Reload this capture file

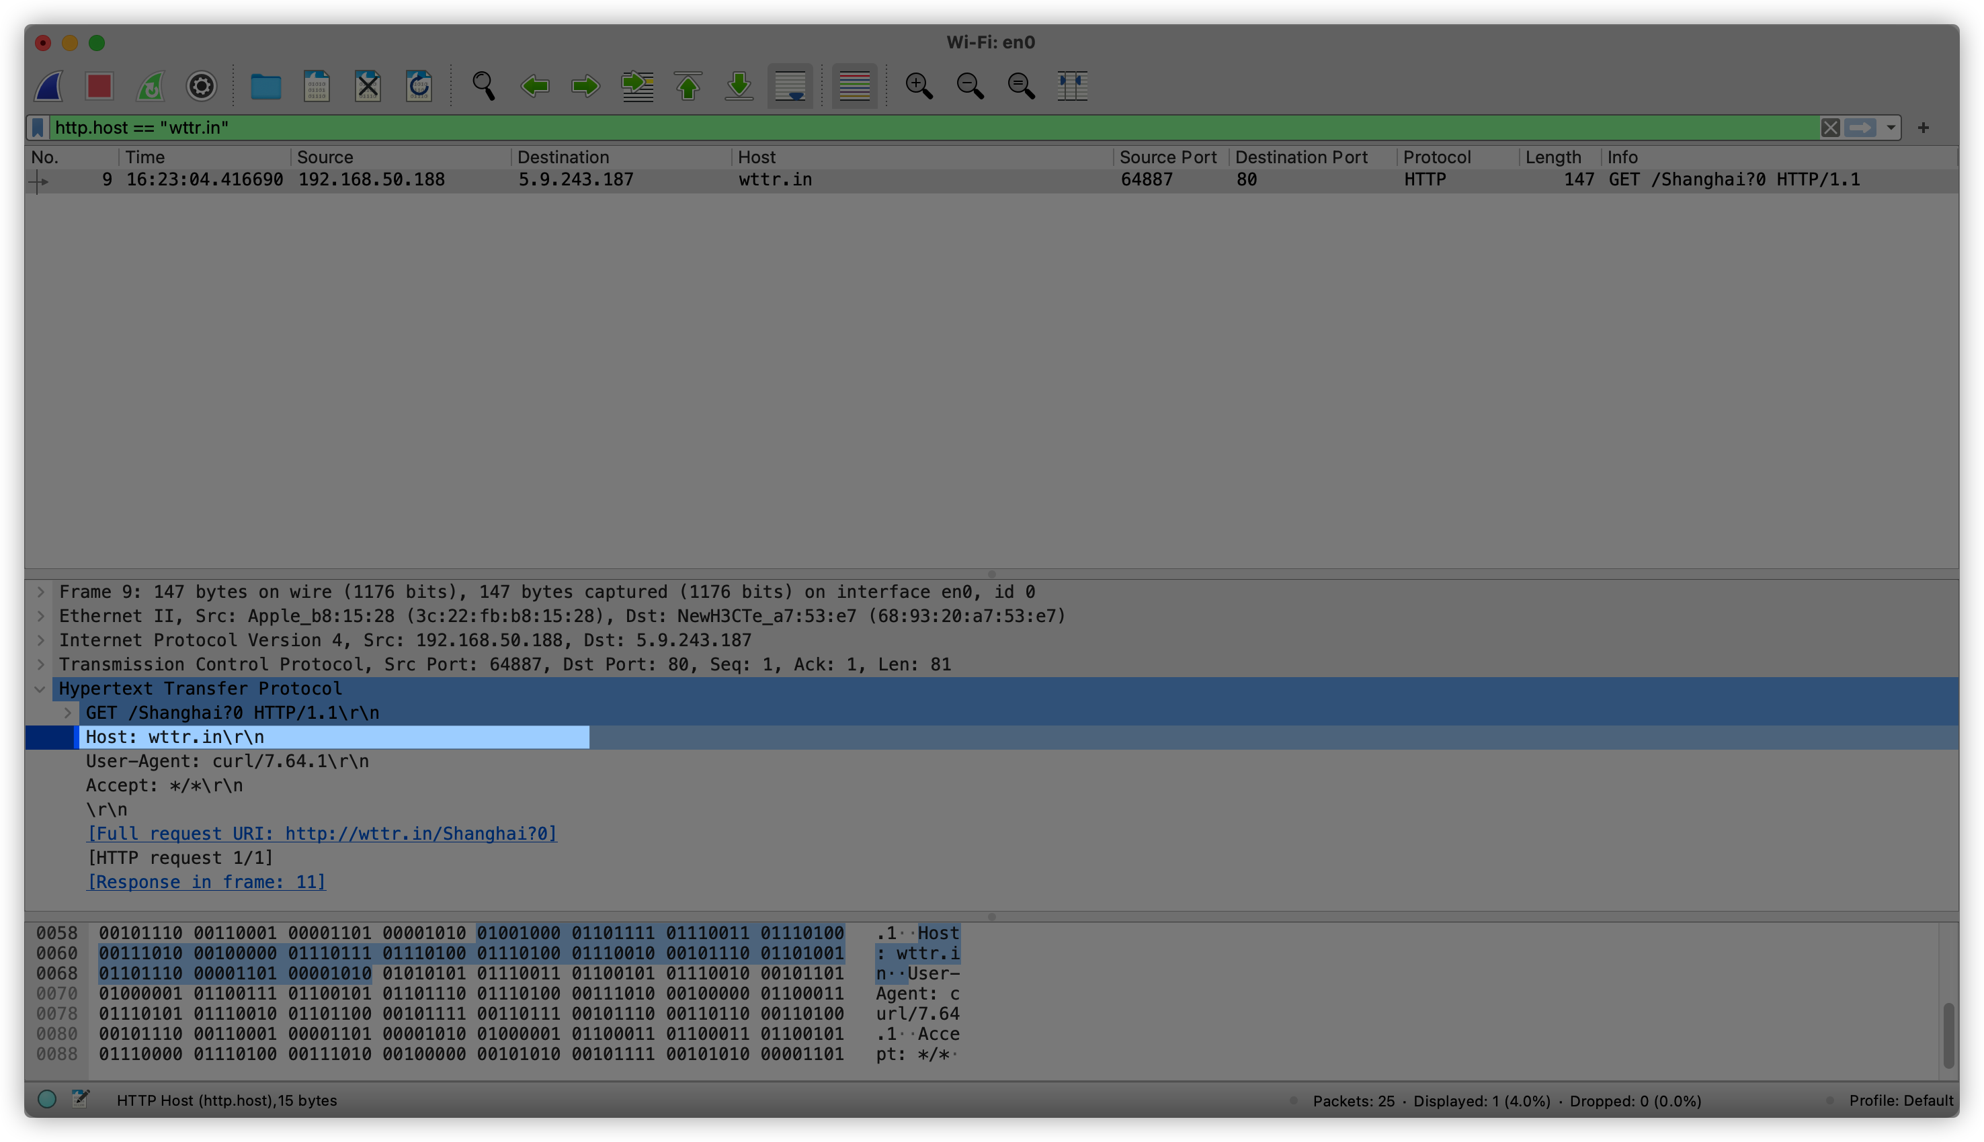[x=419, y=85]
